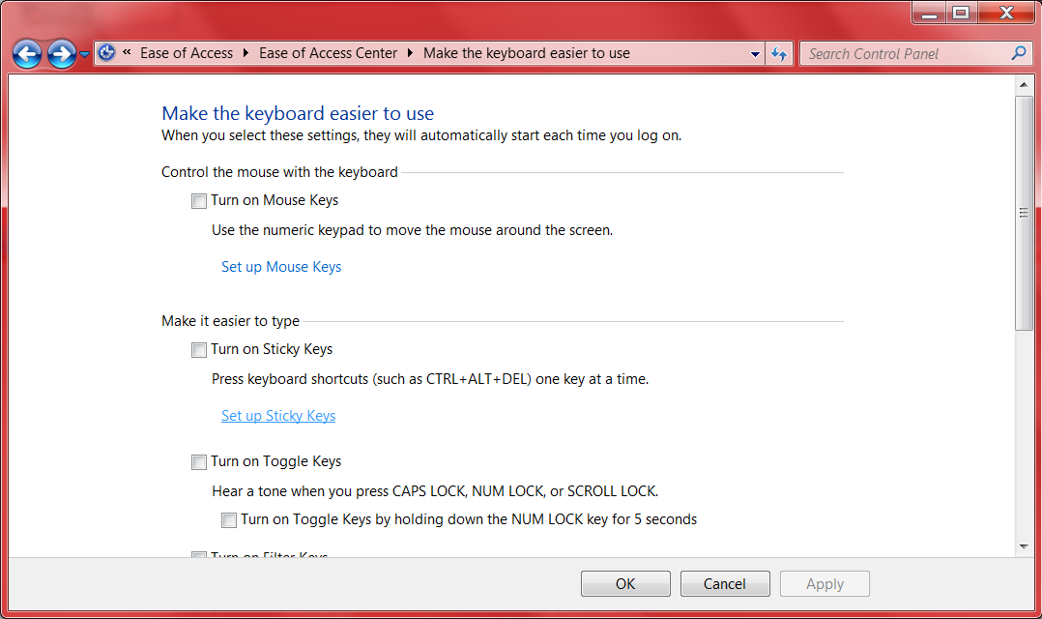Image resolution: width=1042 pixels, height=619 pixels.
Task: Open the arrow after Ease of Access
Action: (x=246, y=53)
